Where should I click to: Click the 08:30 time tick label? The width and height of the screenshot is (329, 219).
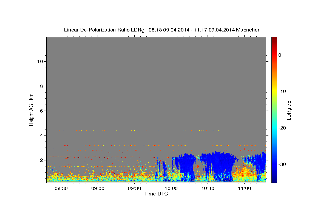coord(61,189)
